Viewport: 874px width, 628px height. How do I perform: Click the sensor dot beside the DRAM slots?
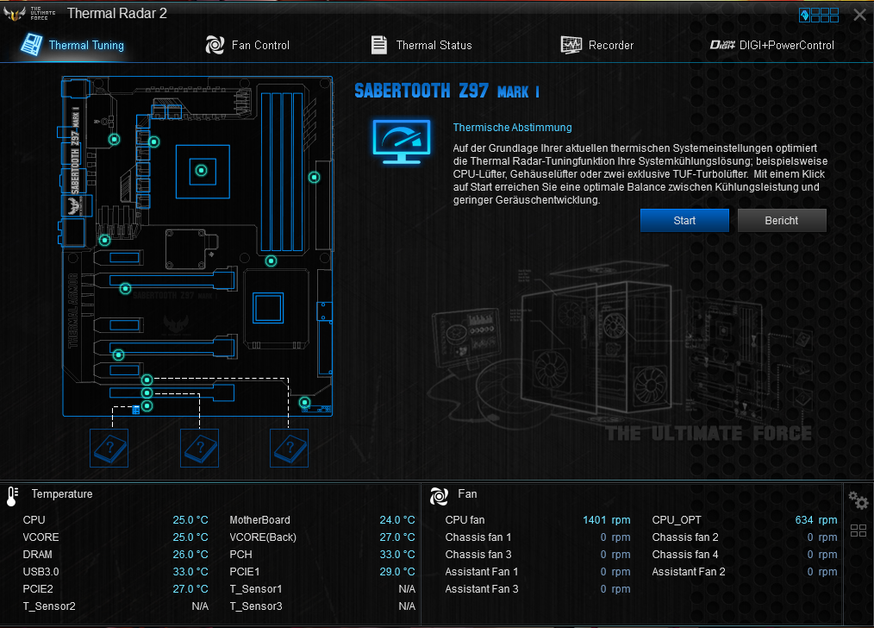[x=315, y=178]
